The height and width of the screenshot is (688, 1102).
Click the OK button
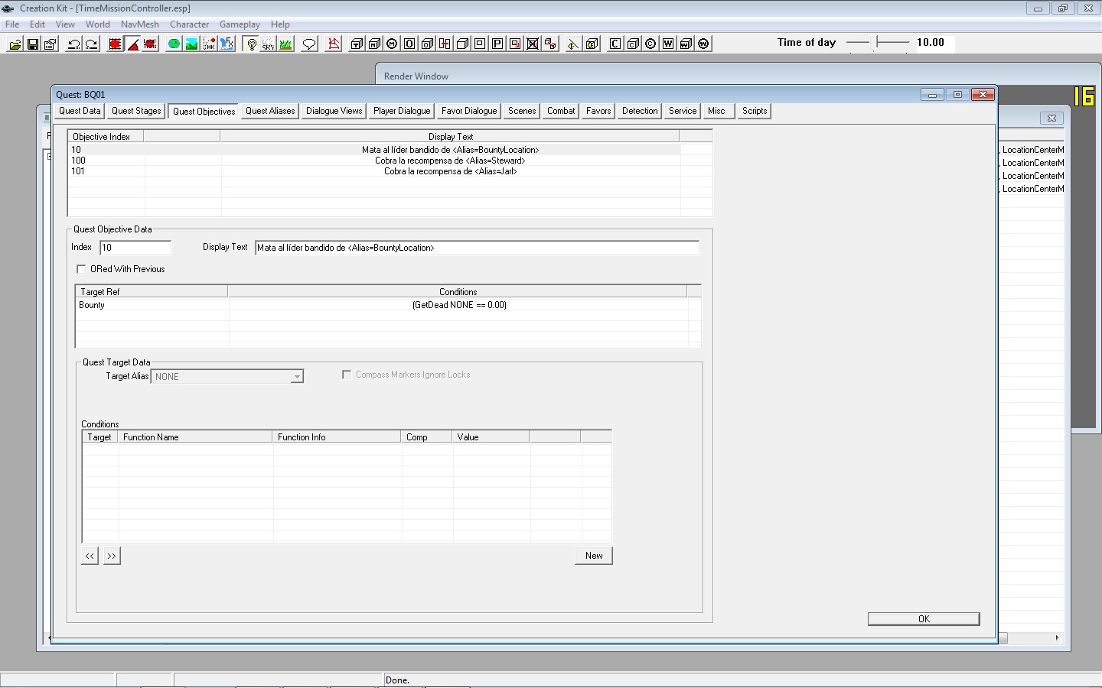pyautogui.click(x=924, y=619)
